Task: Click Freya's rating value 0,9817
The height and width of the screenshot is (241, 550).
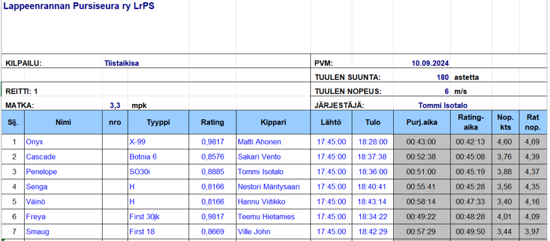Action: point(212,217)
